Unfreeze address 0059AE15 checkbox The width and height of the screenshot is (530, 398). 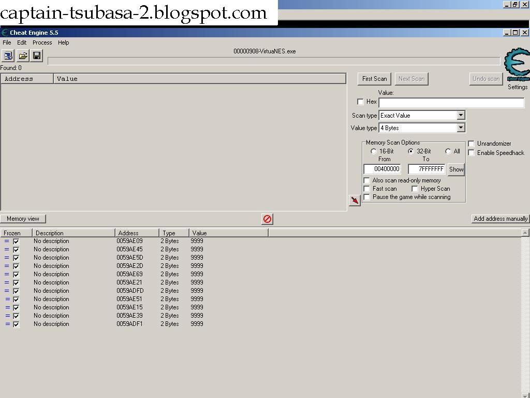point(16,308)
